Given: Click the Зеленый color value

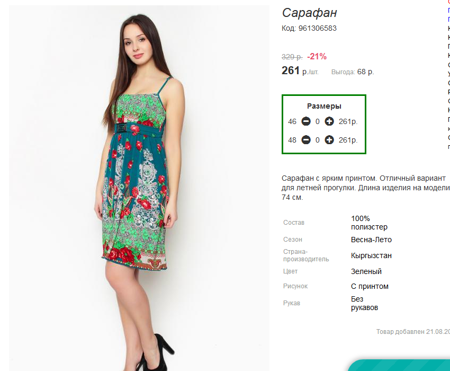Looking at the screenshot, I should coord(366,271).
